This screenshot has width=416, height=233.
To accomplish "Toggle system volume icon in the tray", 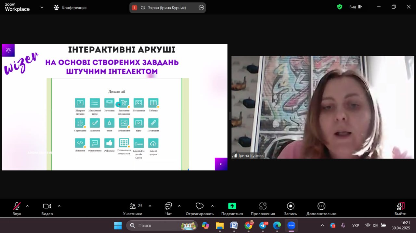I will 375,225.
